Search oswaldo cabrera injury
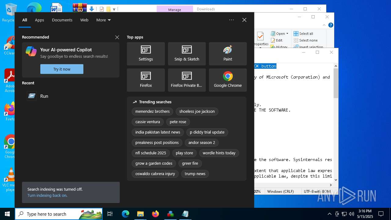 pyautogui.click(x=155, y=174)
